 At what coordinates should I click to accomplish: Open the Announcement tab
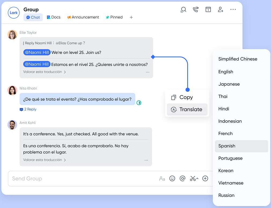click(83, 17)
